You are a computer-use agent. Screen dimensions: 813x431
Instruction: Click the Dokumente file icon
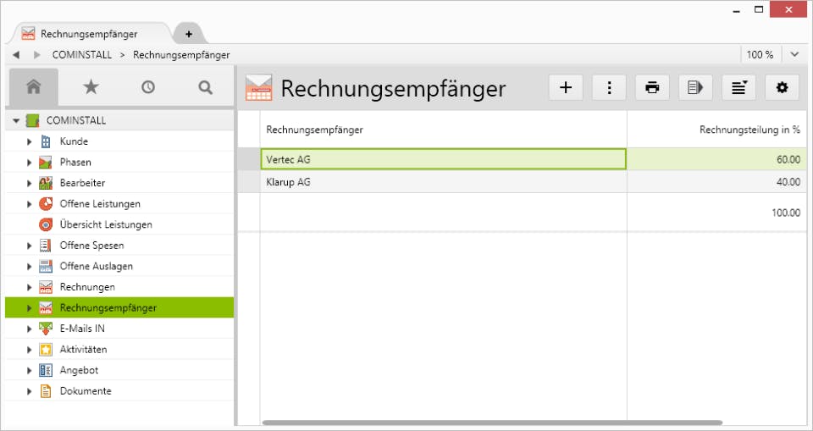click(46, 391)
